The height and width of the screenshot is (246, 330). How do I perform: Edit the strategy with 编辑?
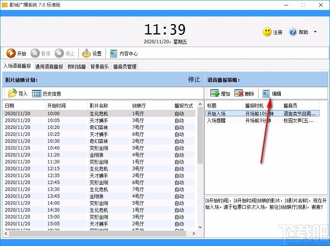272,93
